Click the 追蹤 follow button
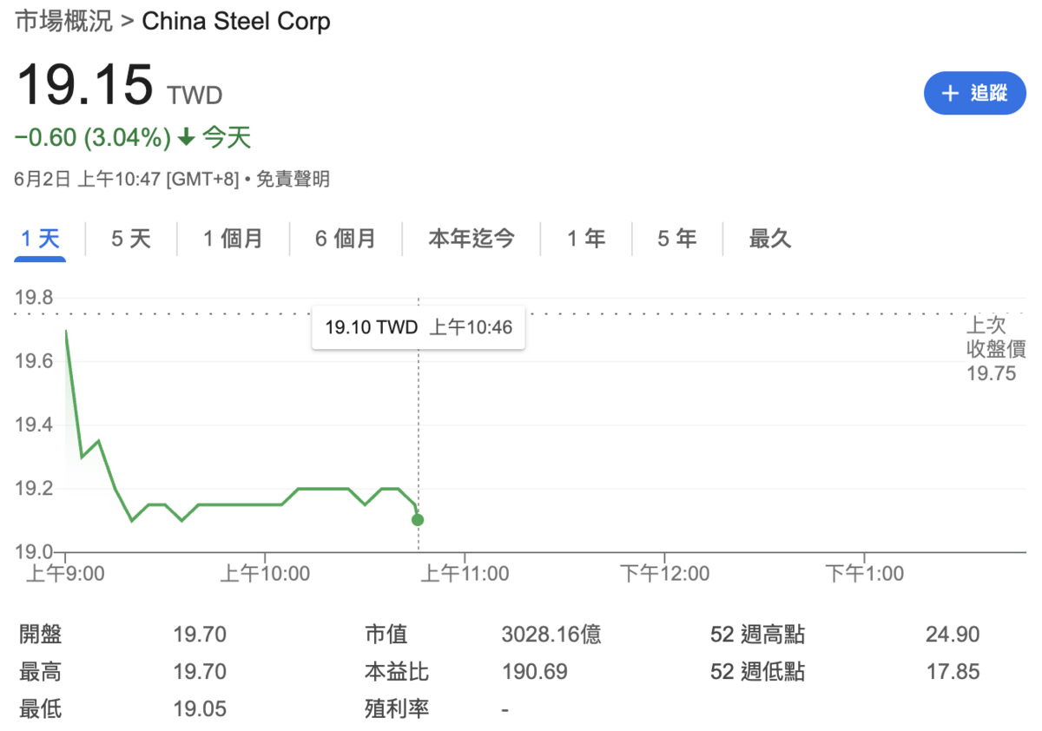Viewport: 1042px width, 731px height. tap(974, 94)
